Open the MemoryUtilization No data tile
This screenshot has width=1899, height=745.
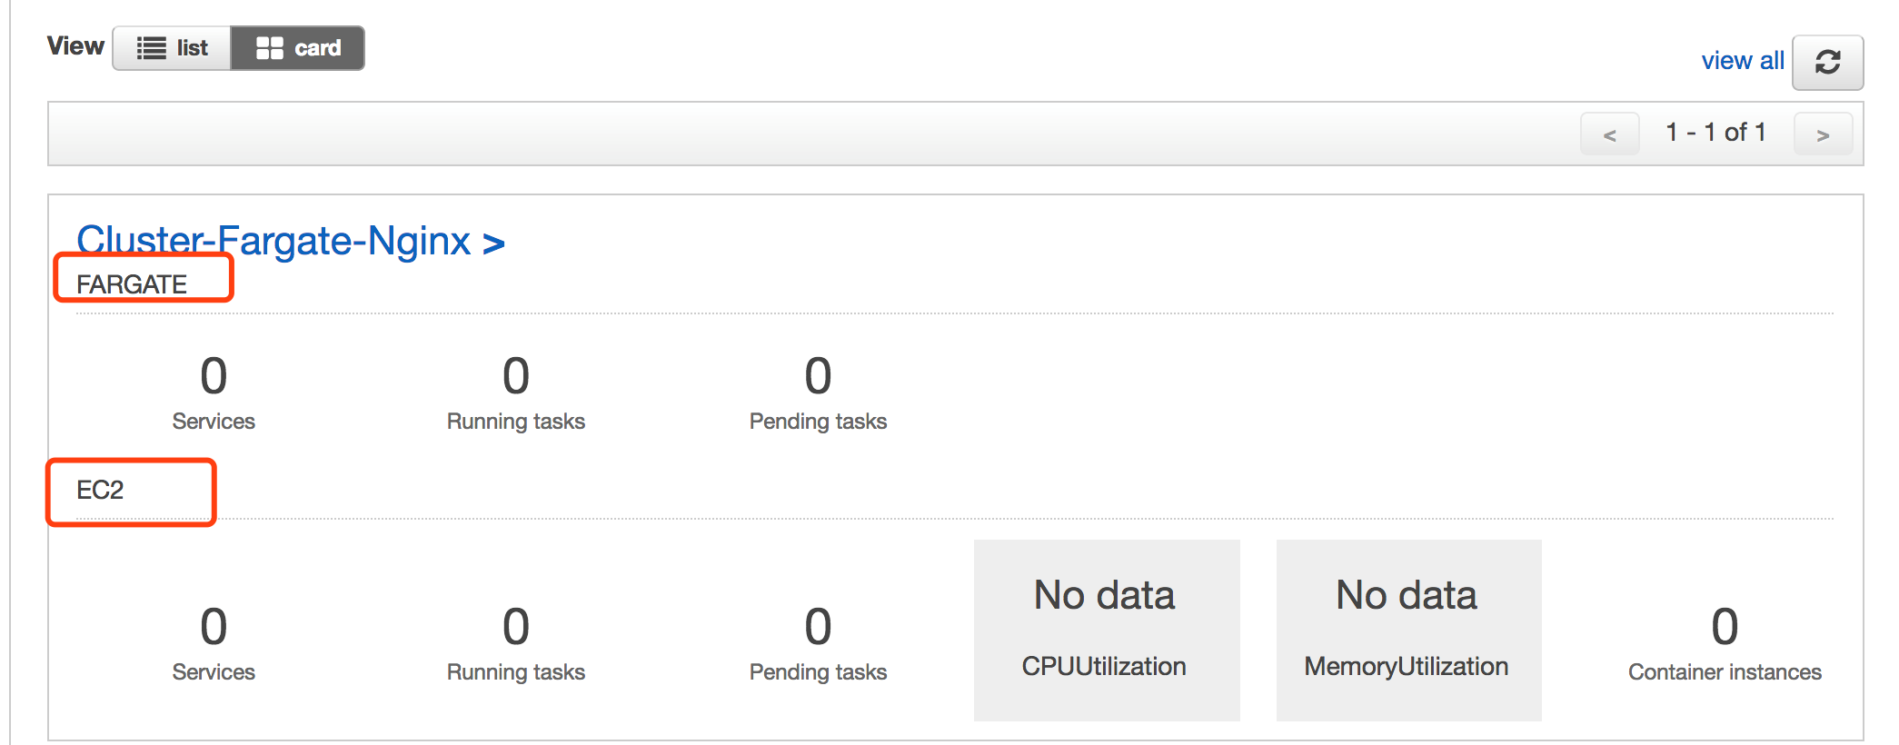(1408, 631)
